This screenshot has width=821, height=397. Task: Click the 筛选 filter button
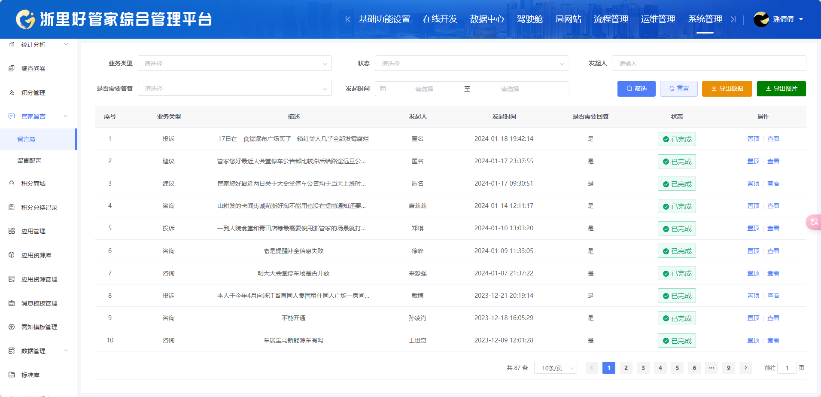[x=636, y=89]
